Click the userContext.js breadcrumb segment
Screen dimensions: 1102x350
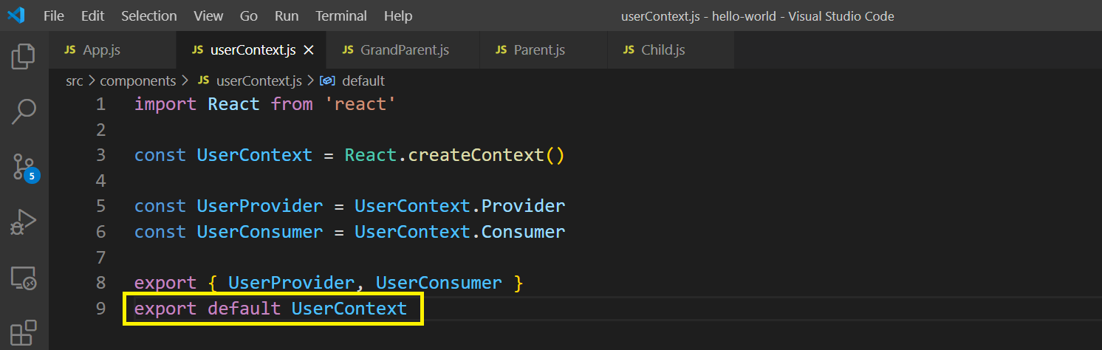[x=259, y=81]
